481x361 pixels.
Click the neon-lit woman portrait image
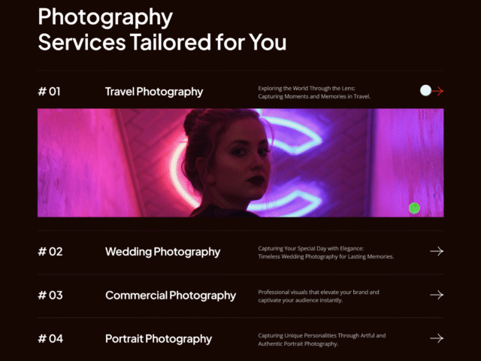tap(240, 162)
